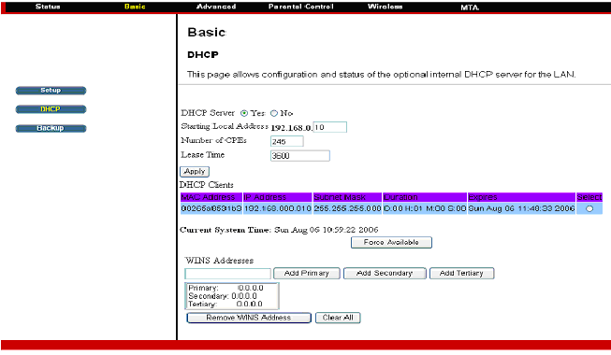Open the Basic tab
The image size is (611, 355).
coord(135,7)
